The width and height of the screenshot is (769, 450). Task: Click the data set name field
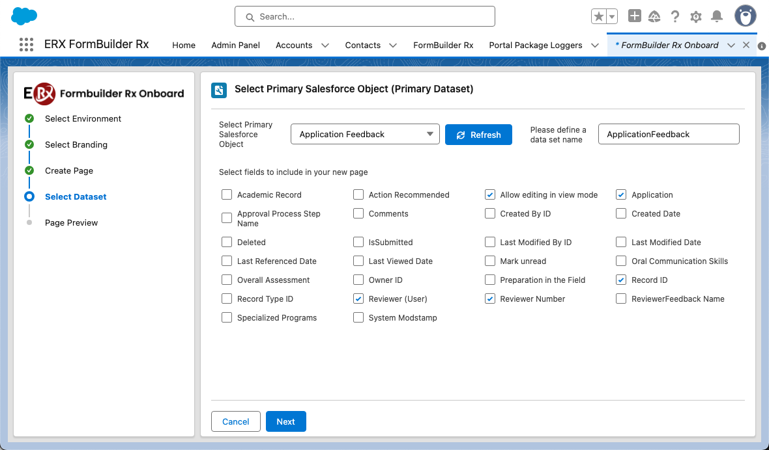click(668, 135)
